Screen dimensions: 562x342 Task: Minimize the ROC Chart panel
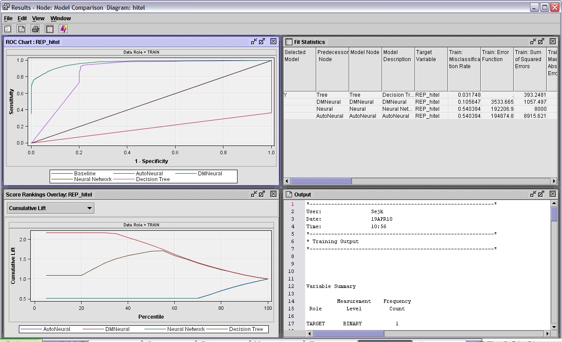coord(254,42)
